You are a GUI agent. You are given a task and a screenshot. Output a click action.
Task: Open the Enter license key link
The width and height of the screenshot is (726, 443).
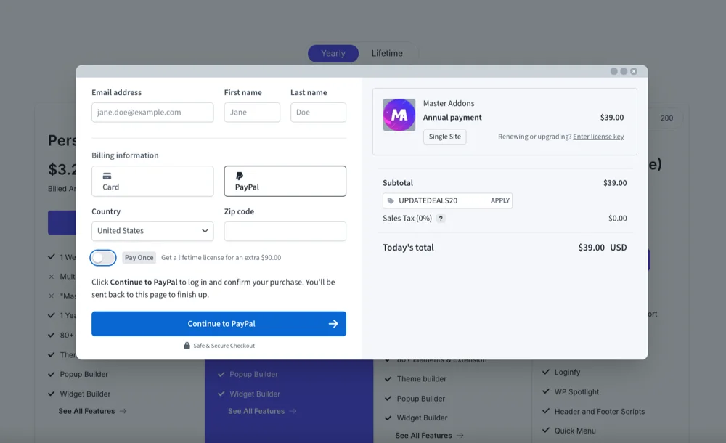598,137
